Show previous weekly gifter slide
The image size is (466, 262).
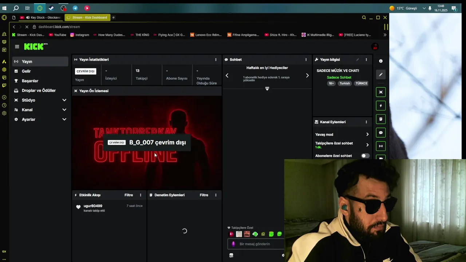[227, 75]
